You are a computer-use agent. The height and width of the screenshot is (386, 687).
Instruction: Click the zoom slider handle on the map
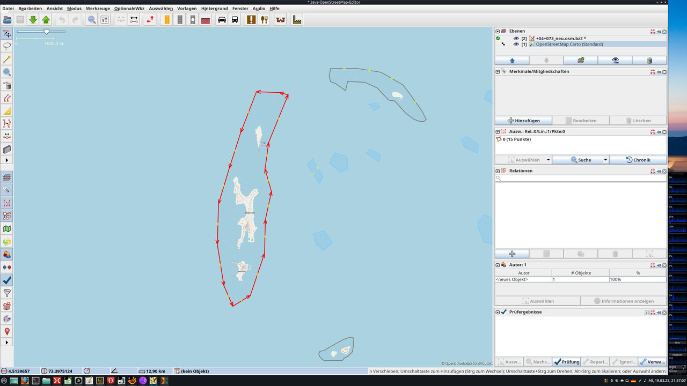click(x=47, y=32)
